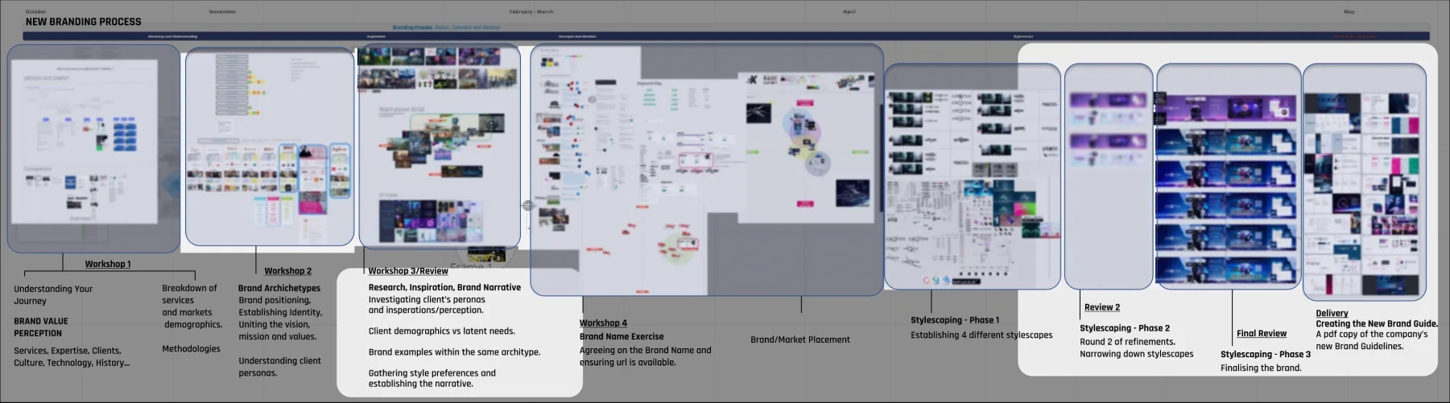Select the Discovery and Understanding phase label
The image size is (1450, 403).
[x=172, y=36]
